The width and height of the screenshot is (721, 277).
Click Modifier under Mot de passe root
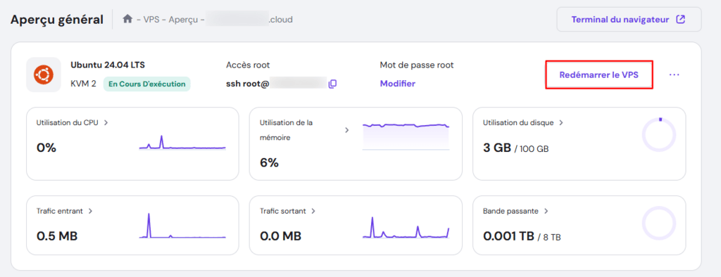398,84
